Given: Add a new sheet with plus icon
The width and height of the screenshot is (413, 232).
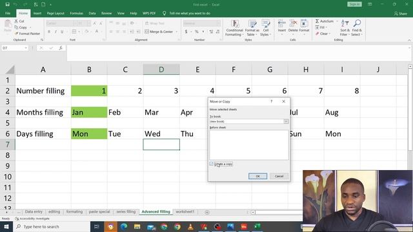Looking at the screenshot, I should click(x=207, y=212).
